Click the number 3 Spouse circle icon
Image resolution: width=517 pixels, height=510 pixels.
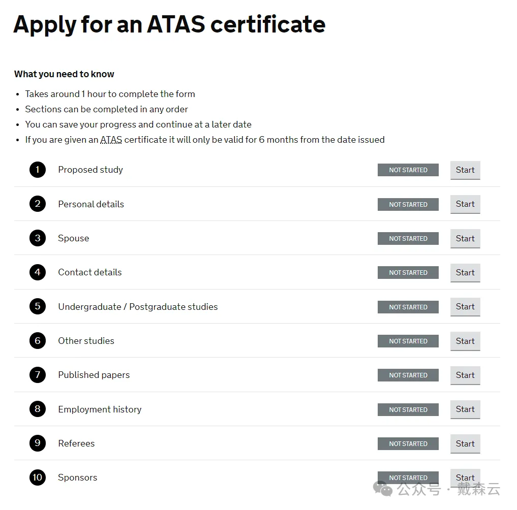pos(38,238)
